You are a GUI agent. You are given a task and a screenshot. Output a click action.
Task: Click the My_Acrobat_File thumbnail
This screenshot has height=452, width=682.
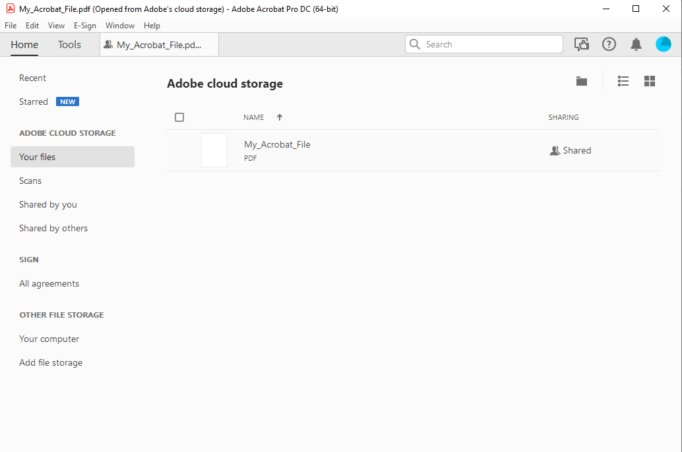(x=214, y=150)
